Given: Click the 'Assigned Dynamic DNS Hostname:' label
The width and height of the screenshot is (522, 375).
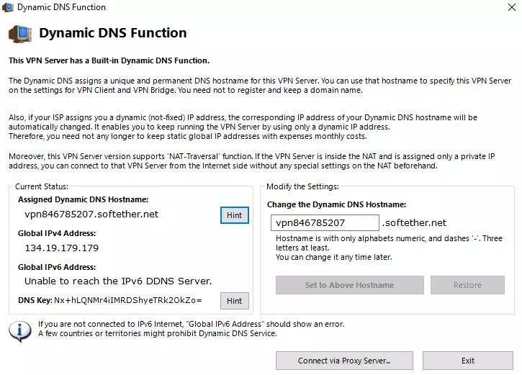Looking at the screenshot, I should (x=84, y=199).
